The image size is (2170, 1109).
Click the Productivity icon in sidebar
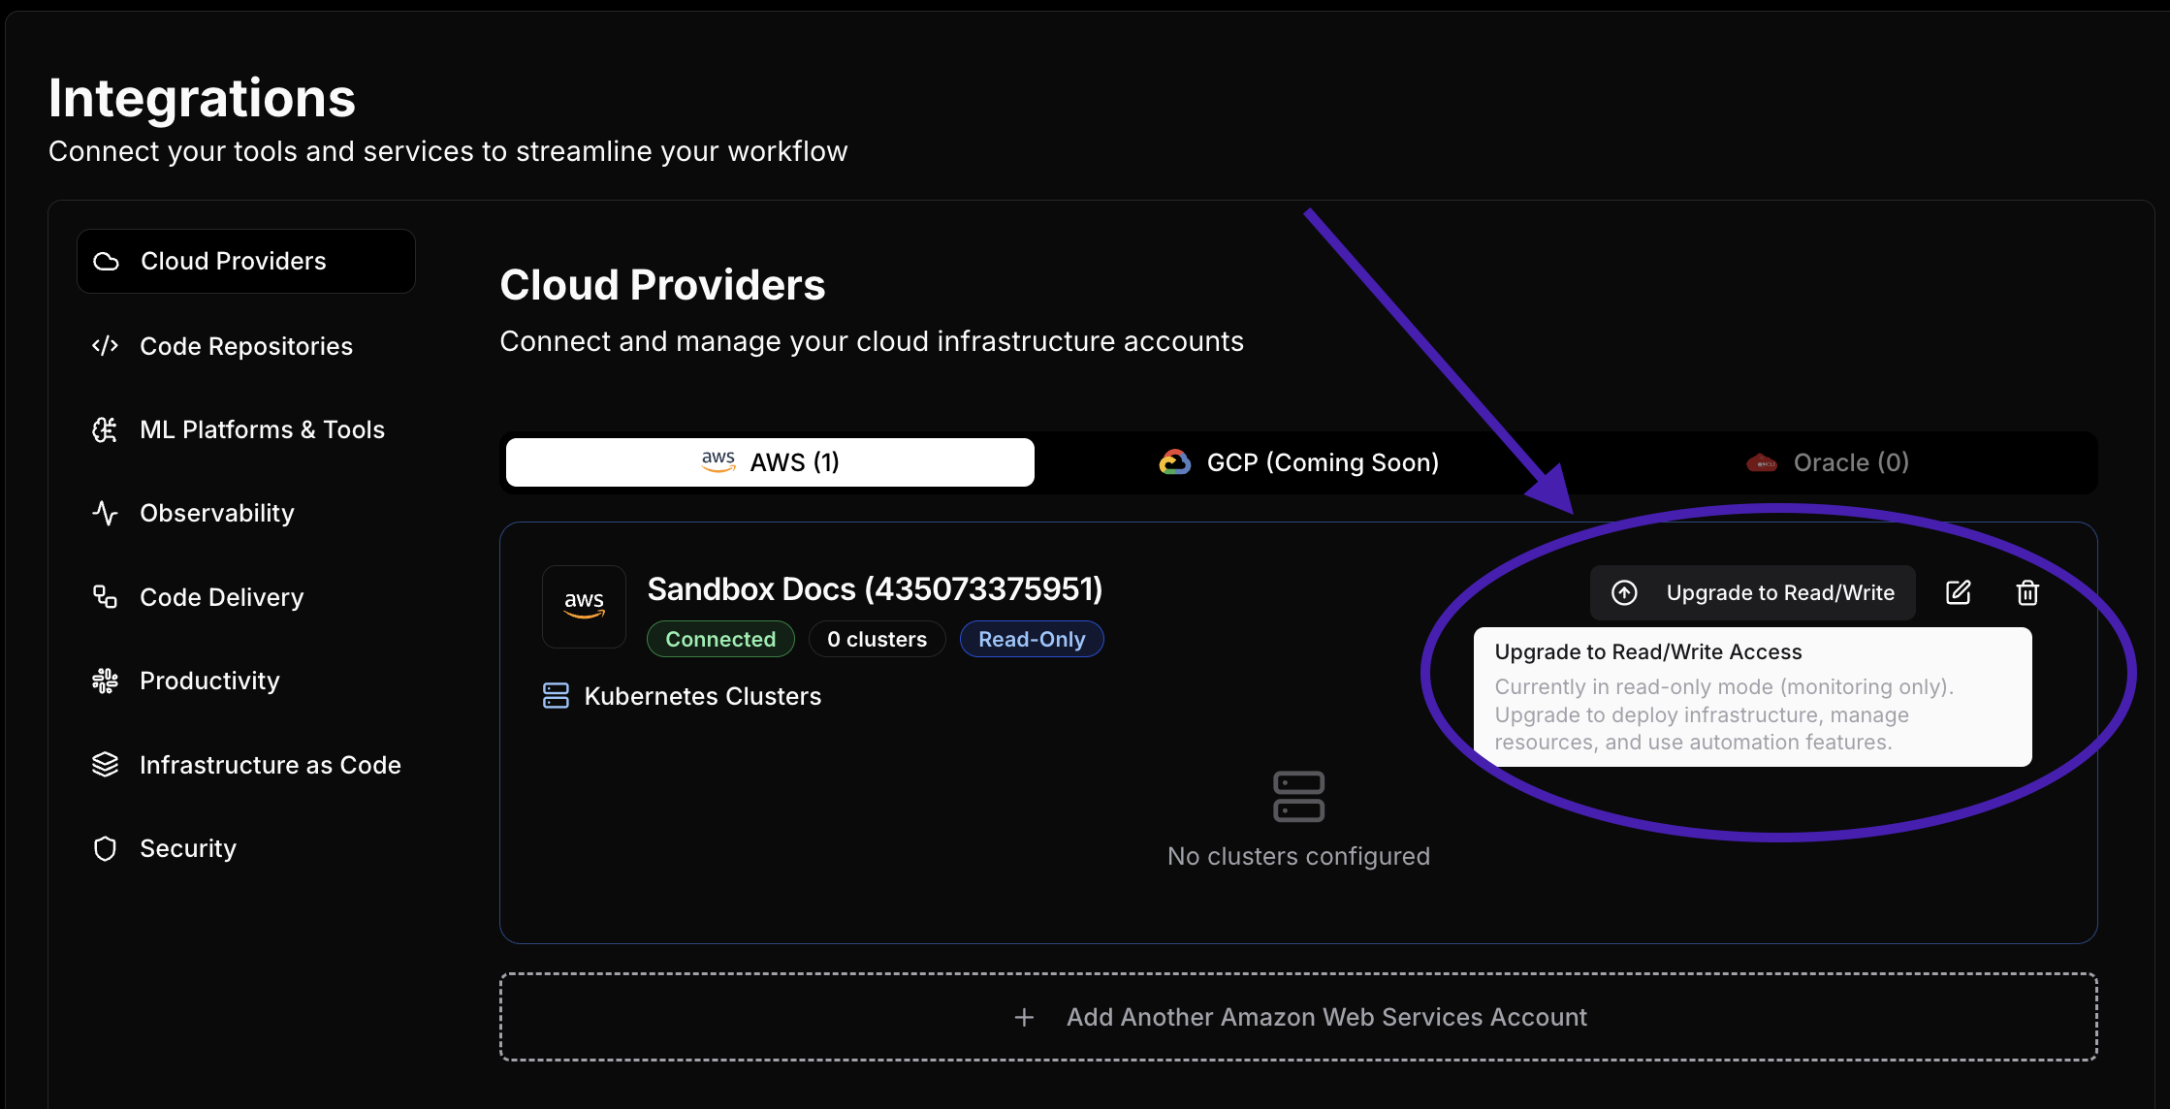105,680
